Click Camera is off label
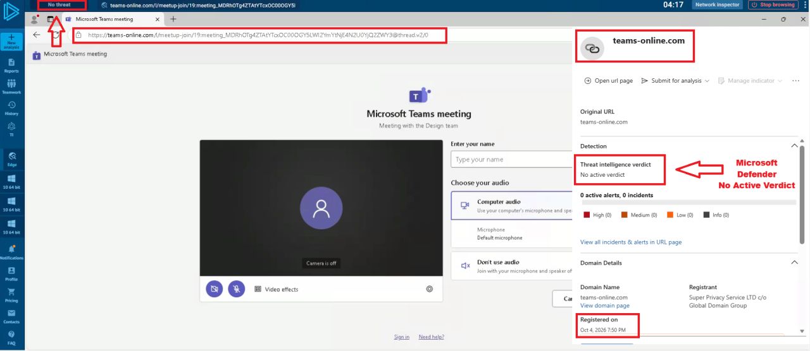The image size is (810, 351). click(x=321, y=263)
